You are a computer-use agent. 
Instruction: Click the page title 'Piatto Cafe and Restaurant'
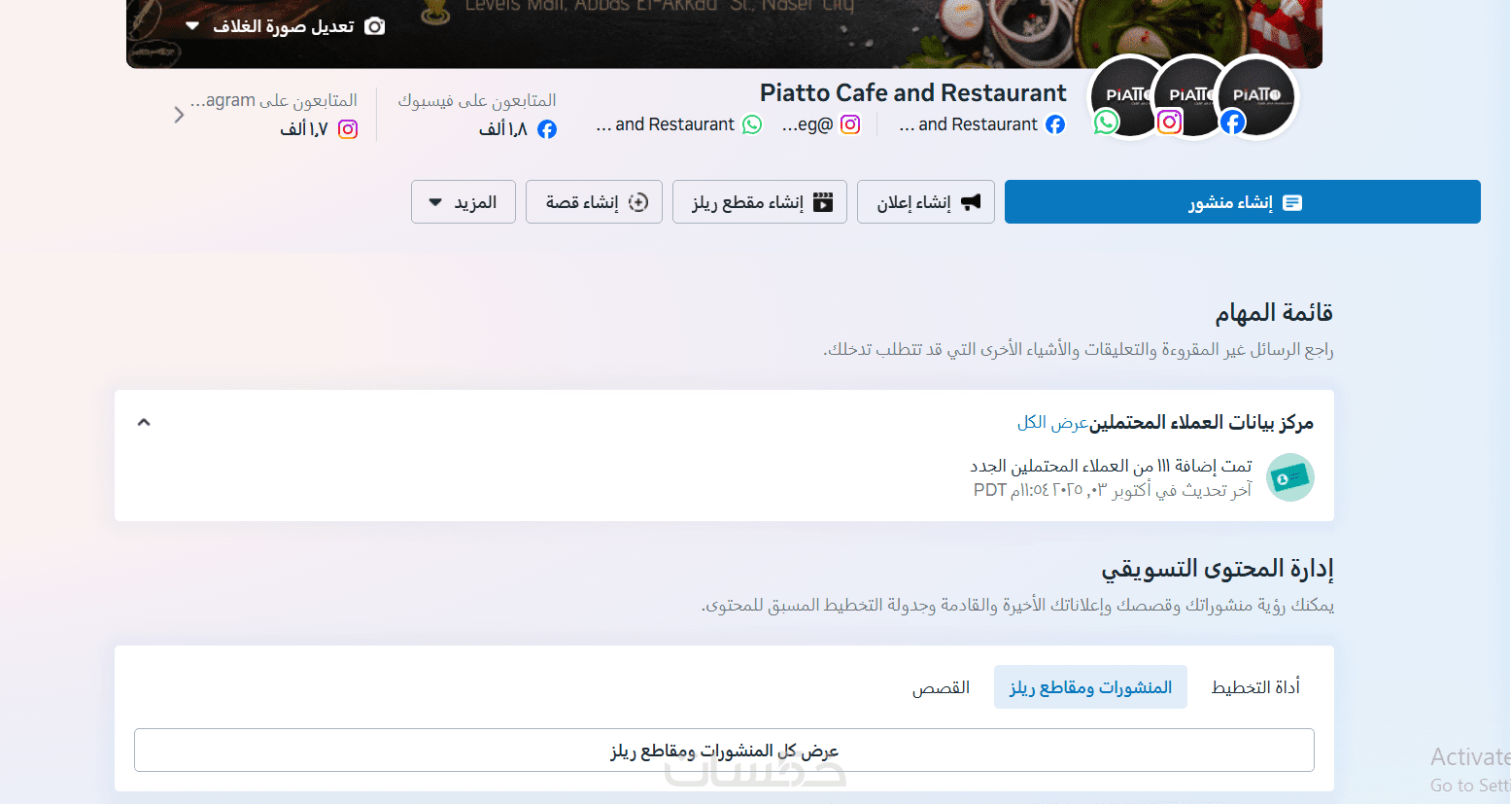(x=913, y=93)
